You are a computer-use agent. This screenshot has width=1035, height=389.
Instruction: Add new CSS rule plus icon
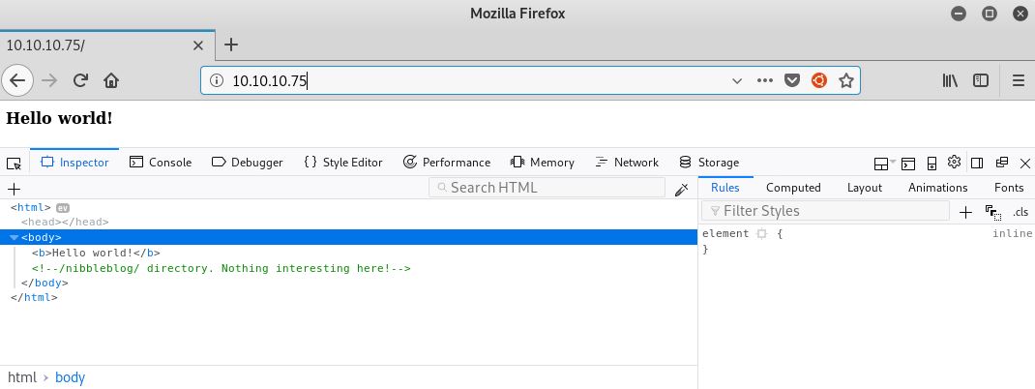(x=965, y=211)
